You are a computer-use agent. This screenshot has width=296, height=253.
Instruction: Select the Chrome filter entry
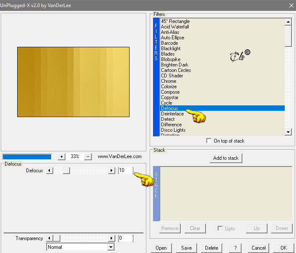169,81
